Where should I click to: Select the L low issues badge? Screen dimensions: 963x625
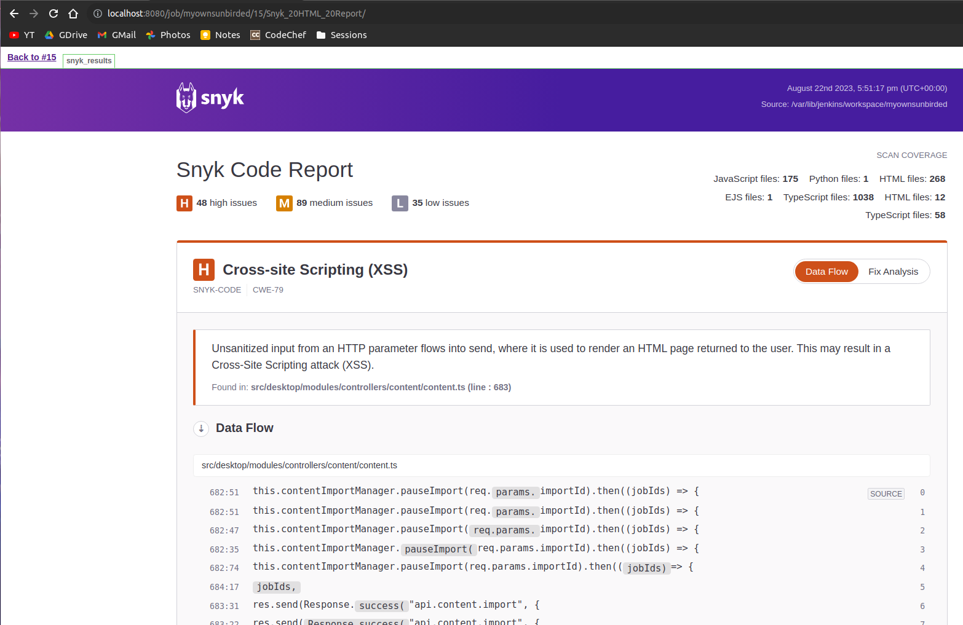[400, 203]
